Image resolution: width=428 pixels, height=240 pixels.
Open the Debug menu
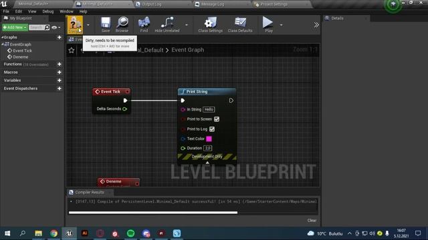tap(48, 11)
